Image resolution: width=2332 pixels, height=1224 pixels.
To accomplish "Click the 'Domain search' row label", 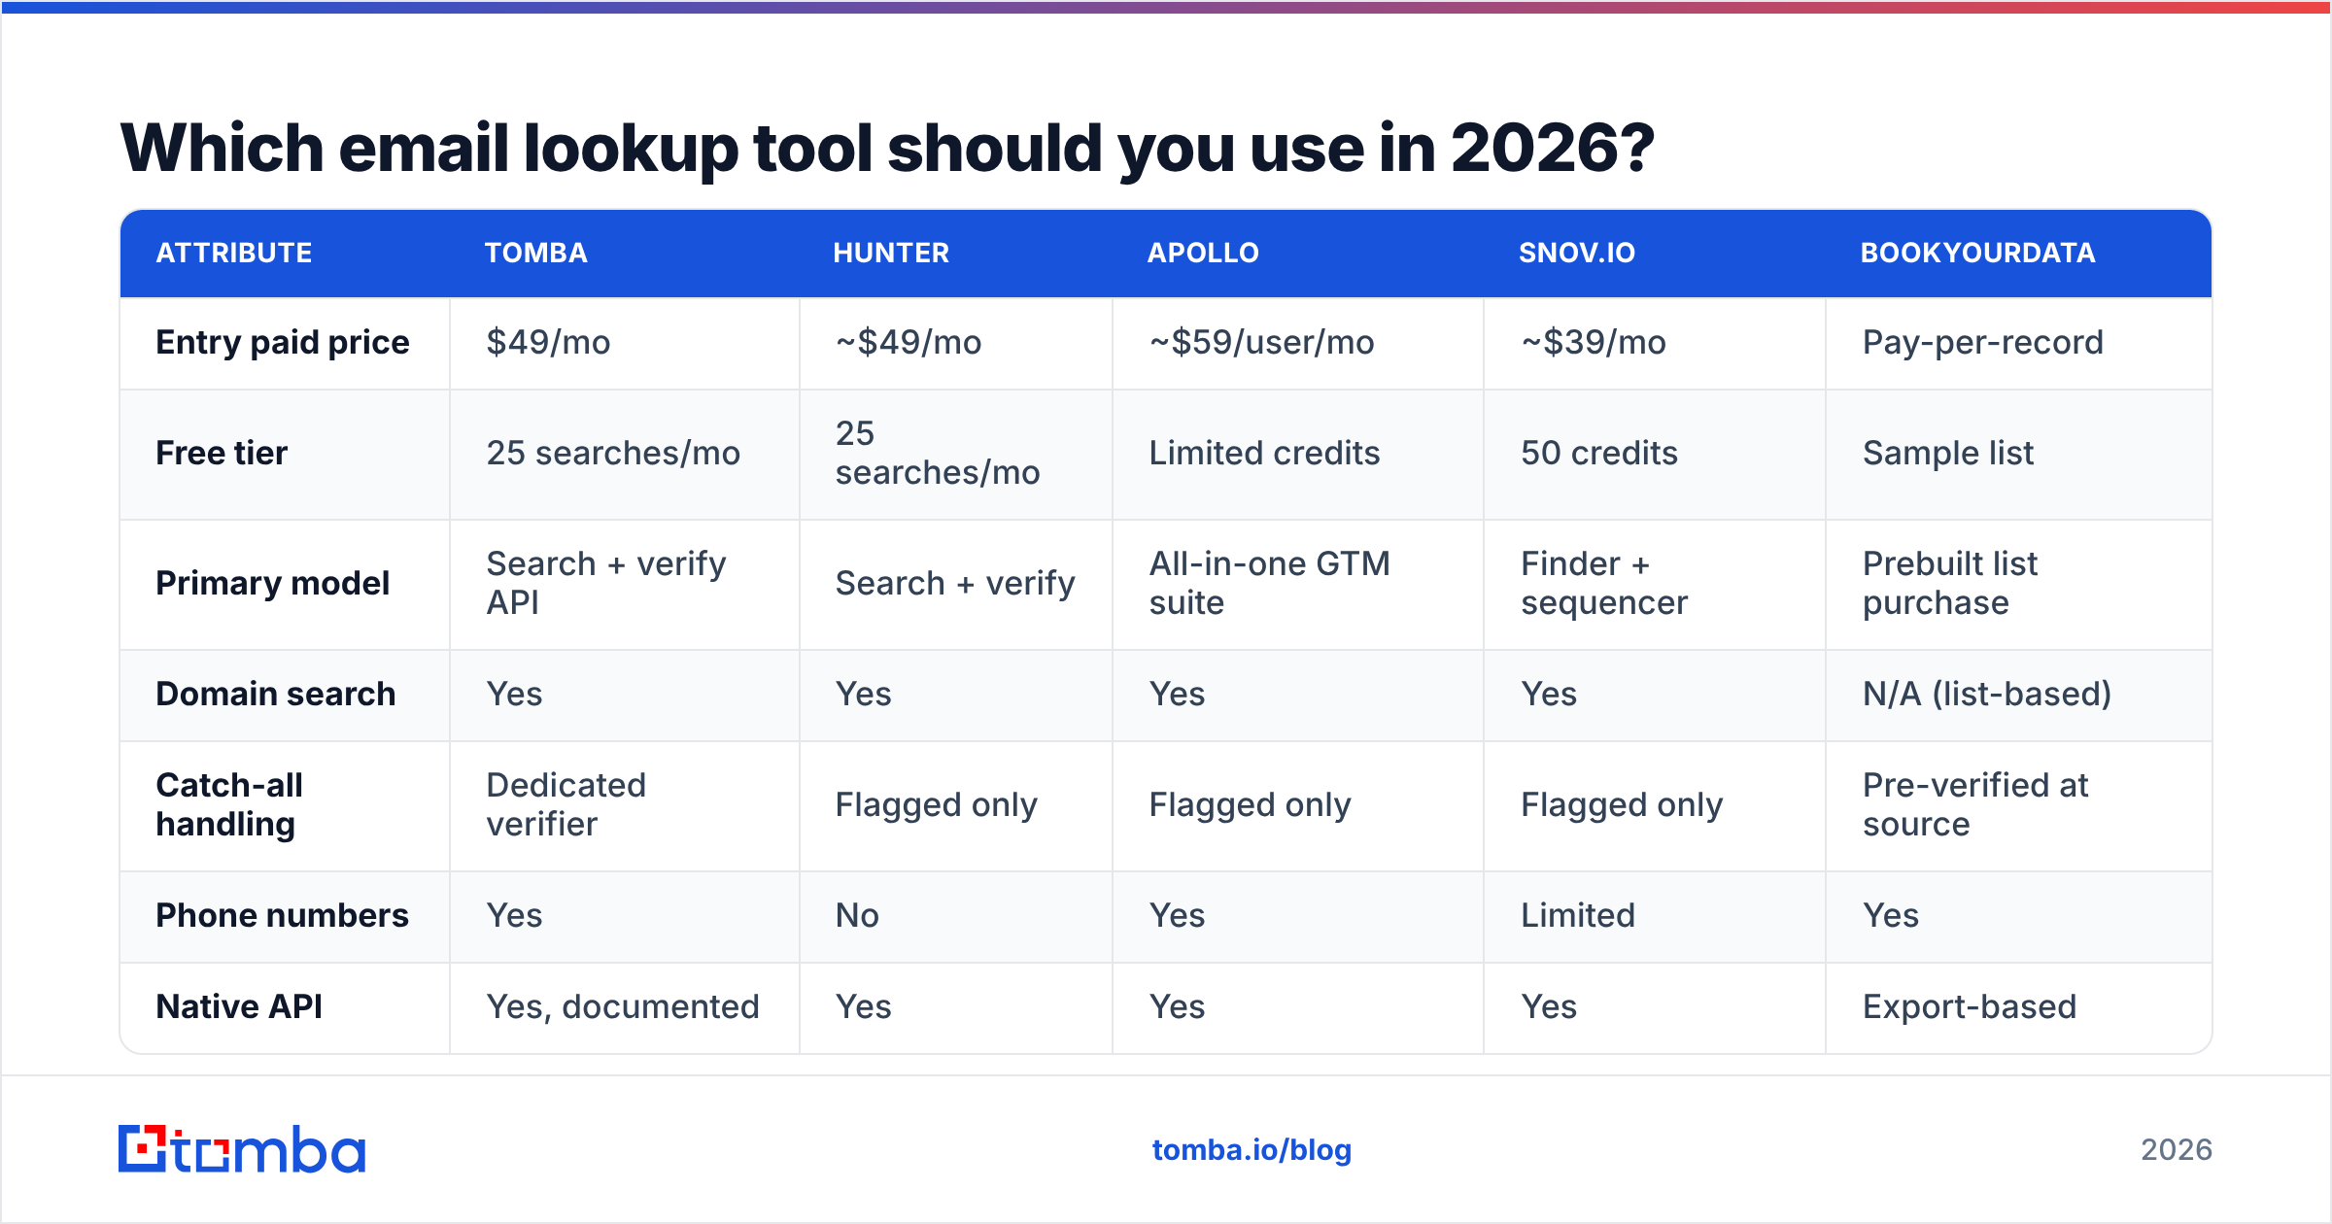I will 276,694.
